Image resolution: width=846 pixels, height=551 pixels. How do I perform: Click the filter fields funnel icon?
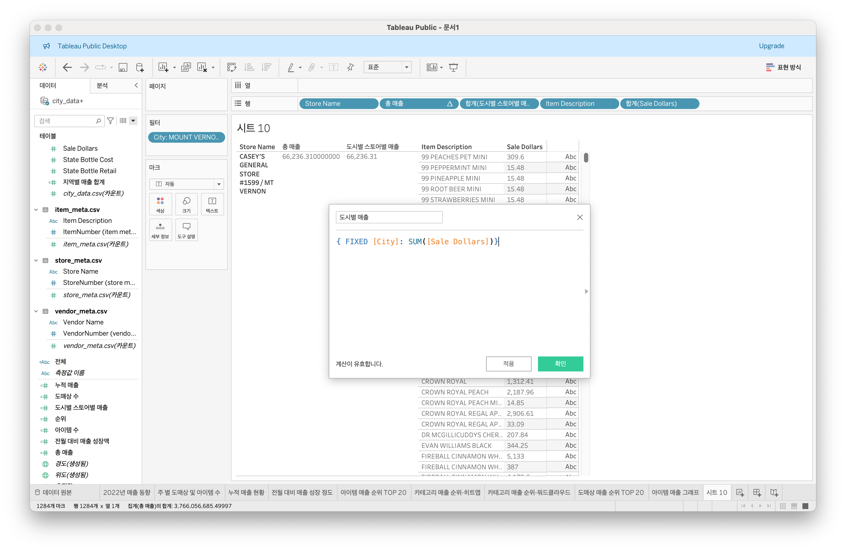[x=110, y=121]
